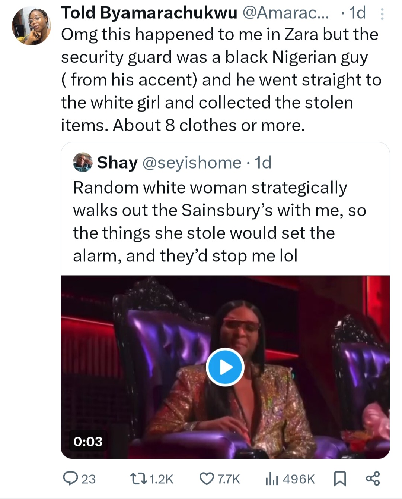
Task: Open view analytics bar chart icon
Action: (271, 479)
